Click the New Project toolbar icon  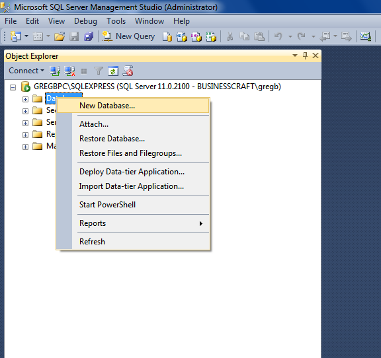[16, 36]
